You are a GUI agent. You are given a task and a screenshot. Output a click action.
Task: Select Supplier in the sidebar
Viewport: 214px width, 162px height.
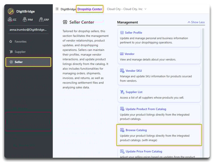pos(20,52)
